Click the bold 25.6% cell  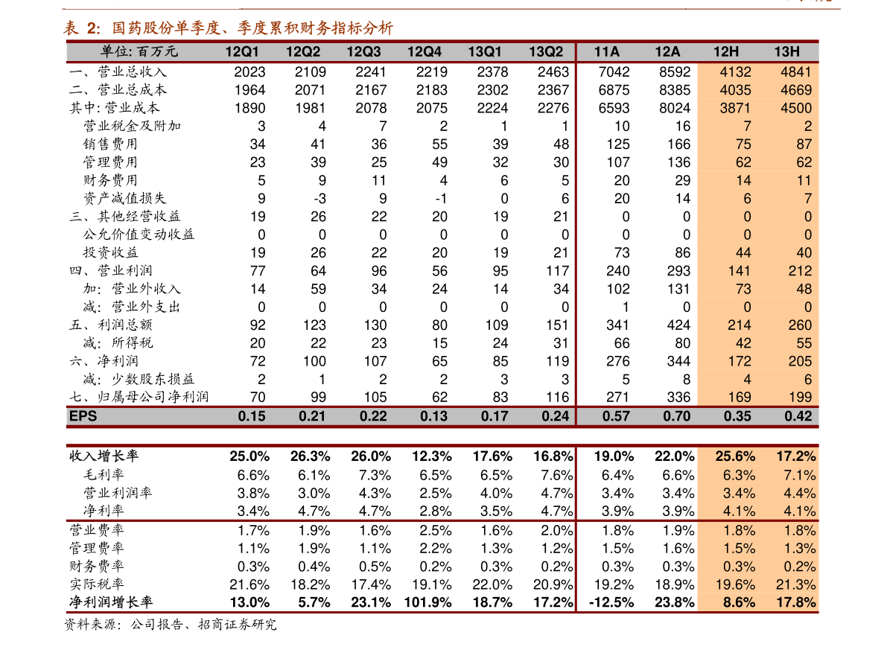point(735,456)
